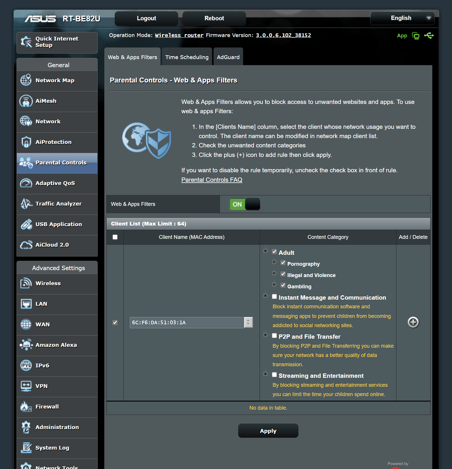Image resolution: width=452 pixels, height=469 pixels.
Task: Turn off the Web & Apps Filters switch
Action: coord(245,204)
